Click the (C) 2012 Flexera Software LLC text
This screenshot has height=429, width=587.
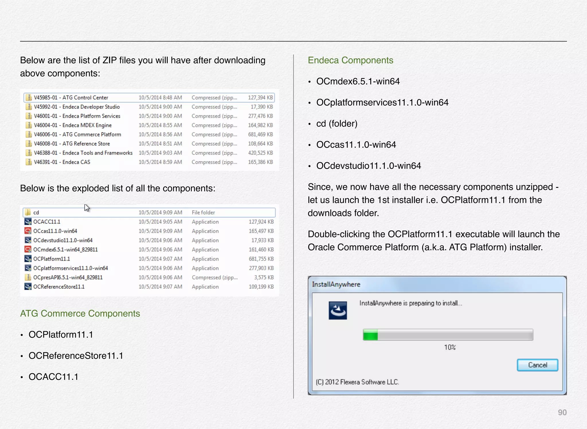[x=357, y=382]
